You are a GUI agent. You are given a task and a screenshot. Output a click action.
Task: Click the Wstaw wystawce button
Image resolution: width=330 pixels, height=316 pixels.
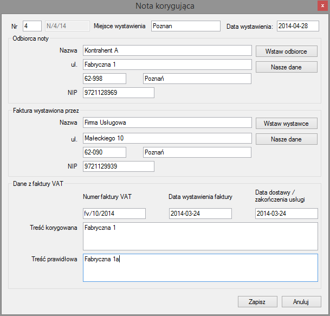point(286,124)
